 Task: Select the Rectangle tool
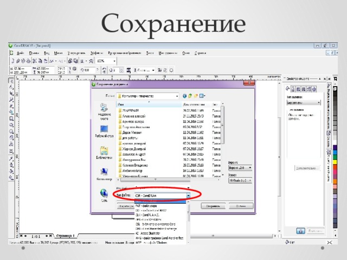(11, 119)
